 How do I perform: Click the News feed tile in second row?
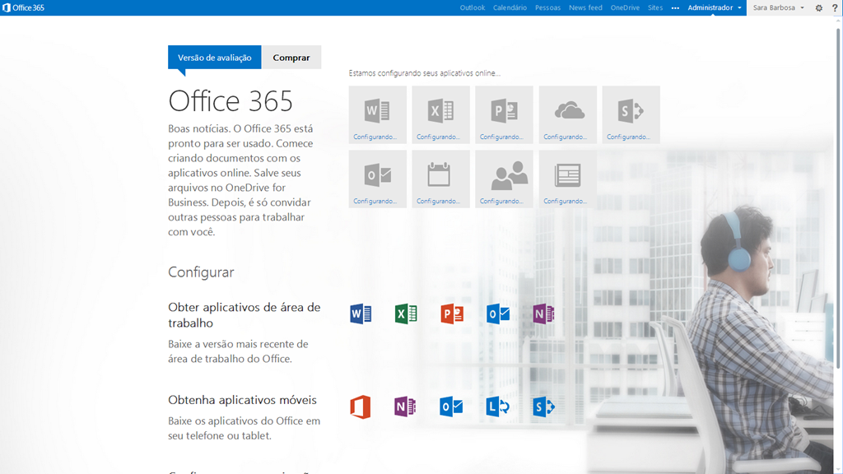point(567,179)
